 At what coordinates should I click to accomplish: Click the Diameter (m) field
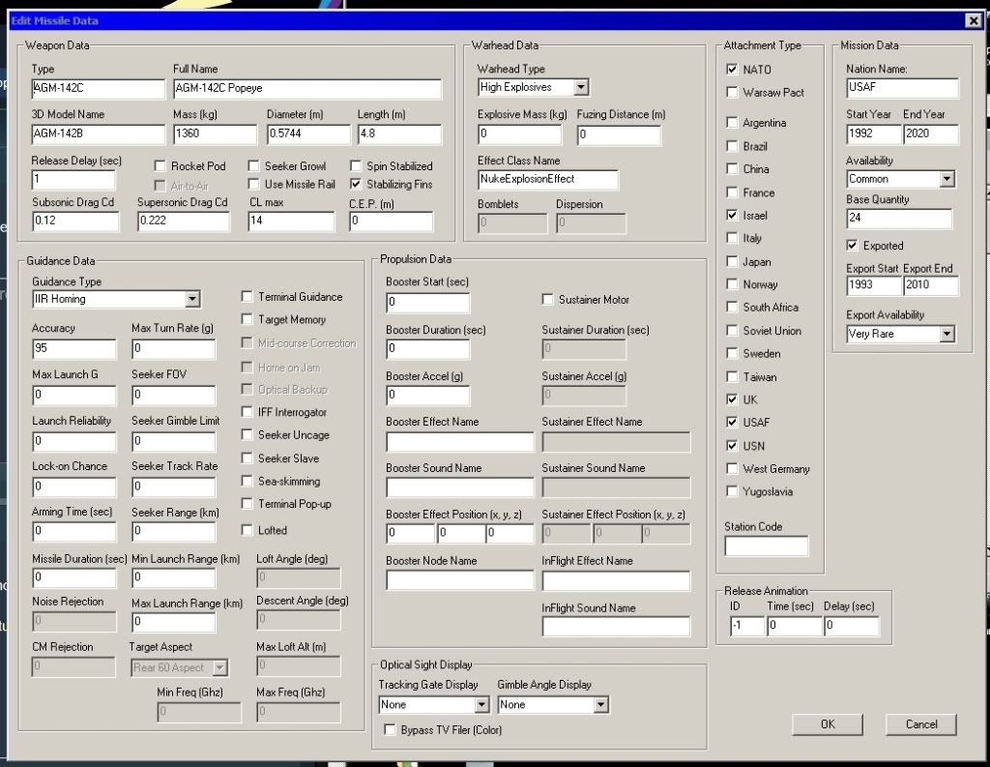pyautogui.click(x=308, y=133)
